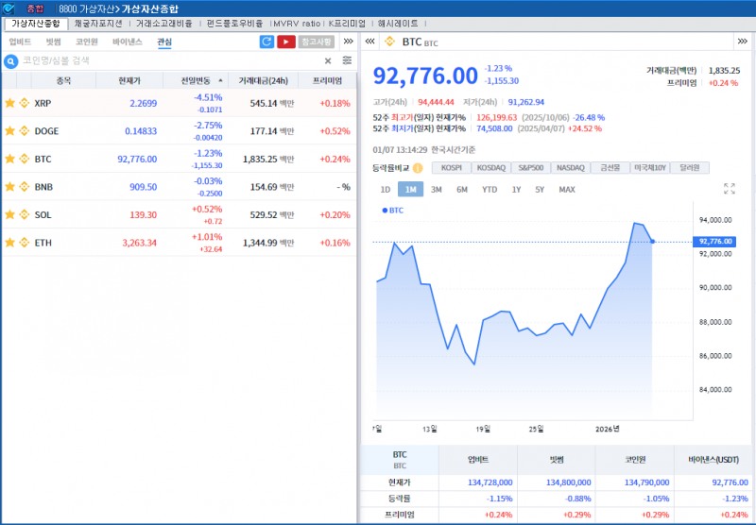
Task: Toggle 미국채10Y comparison
Action: pos(650,168)
